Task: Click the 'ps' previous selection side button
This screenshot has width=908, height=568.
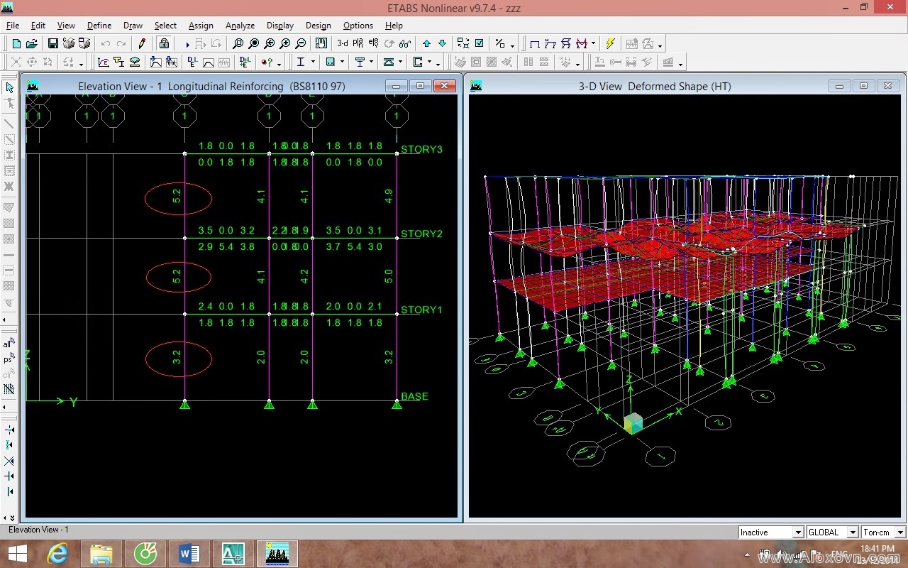Action: [9, 359]
